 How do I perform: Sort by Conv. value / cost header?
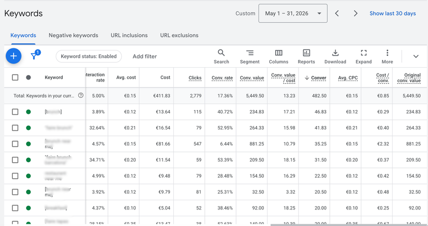[283, 78]
